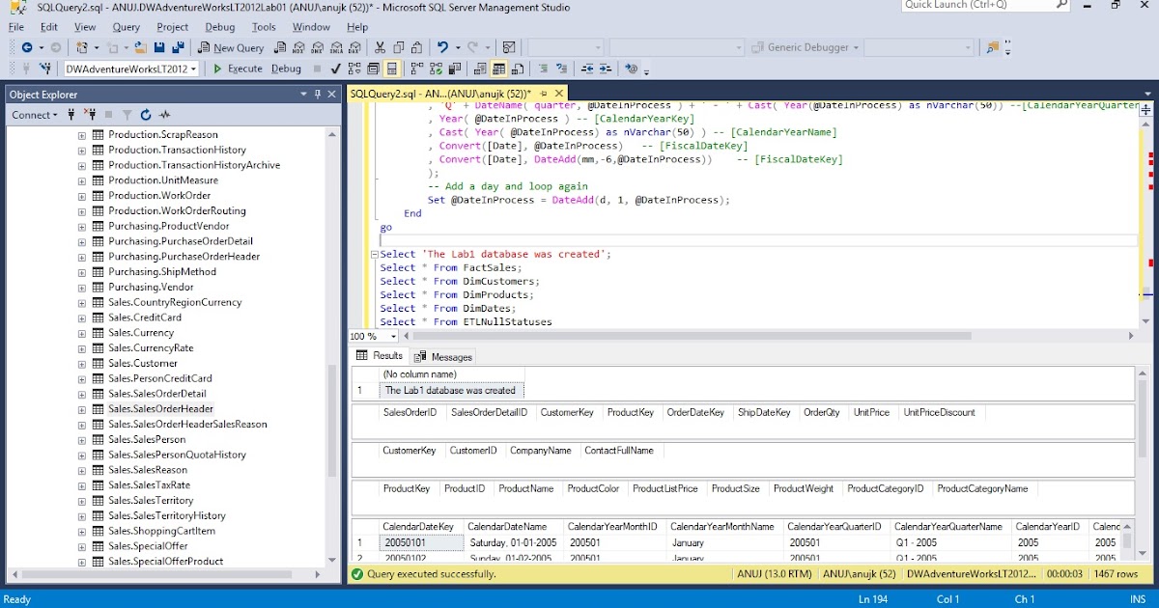Pin the Object Explorer panel
1159x608 pixels.
[x=319, y=94]
